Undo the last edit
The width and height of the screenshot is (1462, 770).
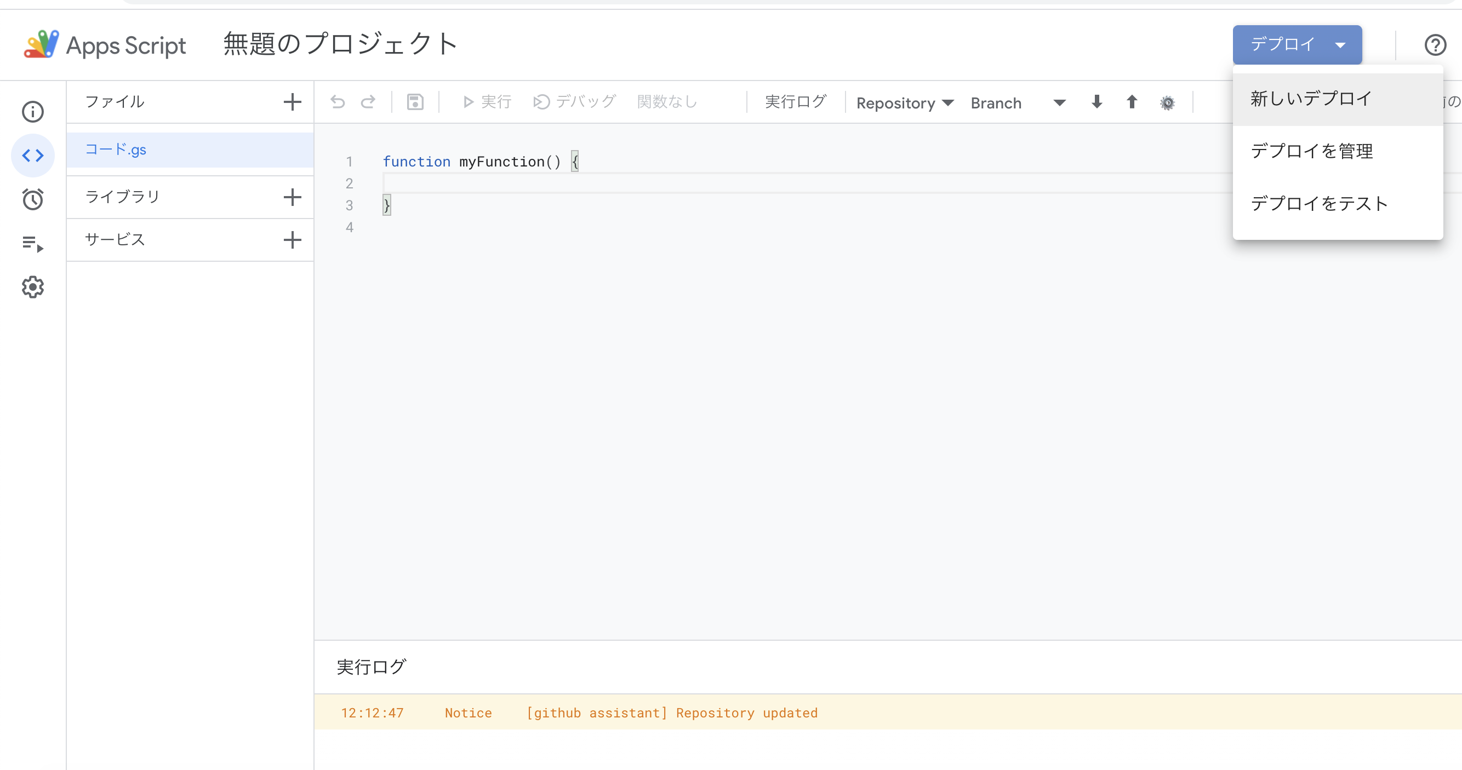coord(338,101)
